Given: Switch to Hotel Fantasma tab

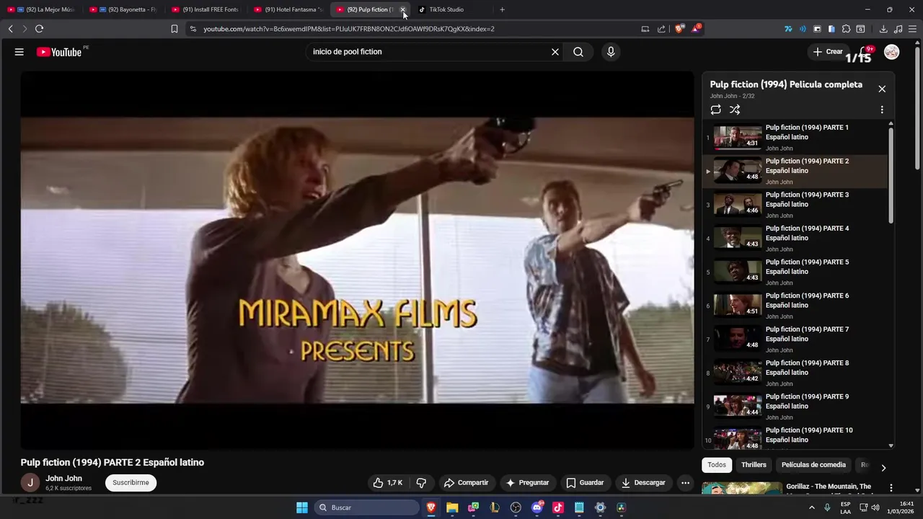Looking at the screenshot, I should tap(290, 9).
